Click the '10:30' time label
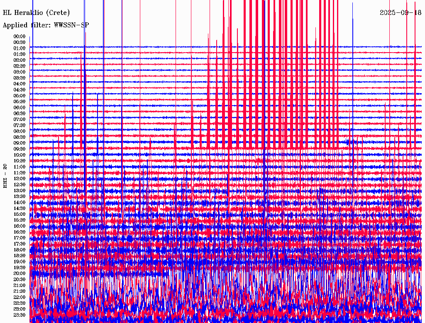Viewport: 425px width, 323px height. click(x=20, y=161)
